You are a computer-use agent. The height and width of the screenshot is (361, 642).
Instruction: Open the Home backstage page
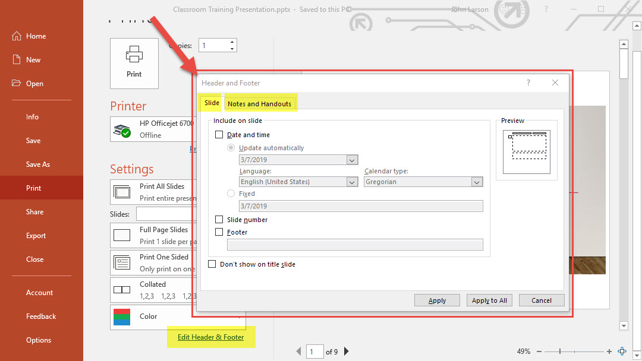[x=36, y=36]
